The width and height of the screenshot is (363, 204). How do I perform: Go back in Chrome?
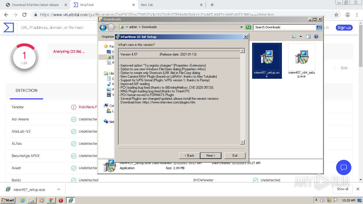coord(6,15)
